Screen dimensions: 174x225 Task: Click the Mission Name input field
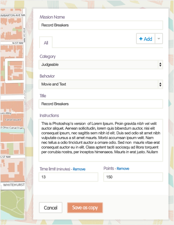click(x=101, y=25)
